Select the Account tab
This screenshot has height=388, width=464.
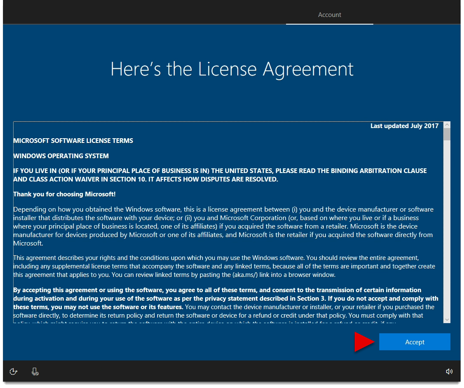pyautogui.click(x=329, y=15)
